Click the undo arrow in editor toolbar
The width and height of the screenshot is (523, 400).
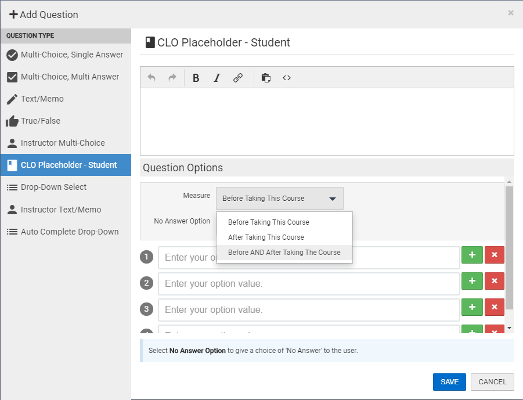(152, 78)
